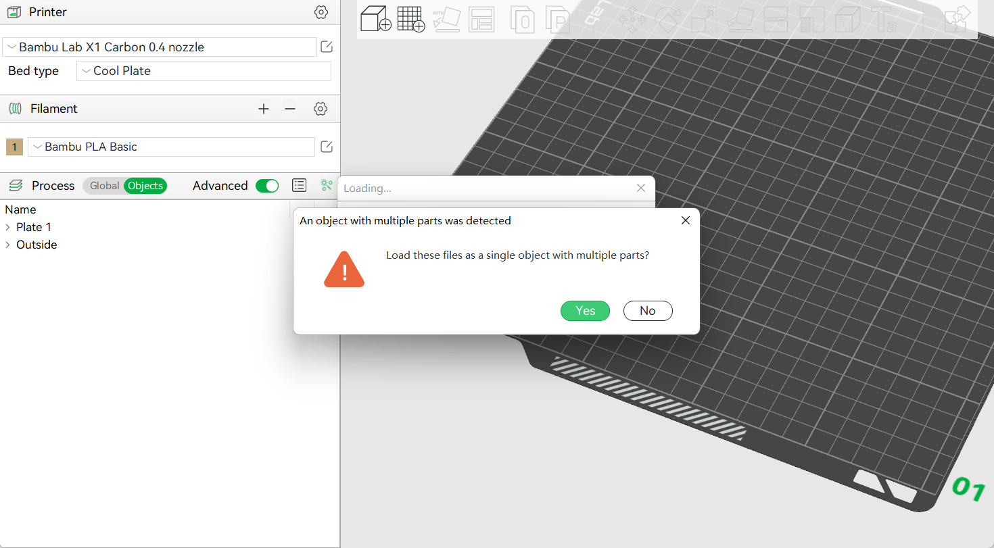Click No in the multiple parts dialog
994x548 pixels.
pyautogui.click(x=647, y=310)
